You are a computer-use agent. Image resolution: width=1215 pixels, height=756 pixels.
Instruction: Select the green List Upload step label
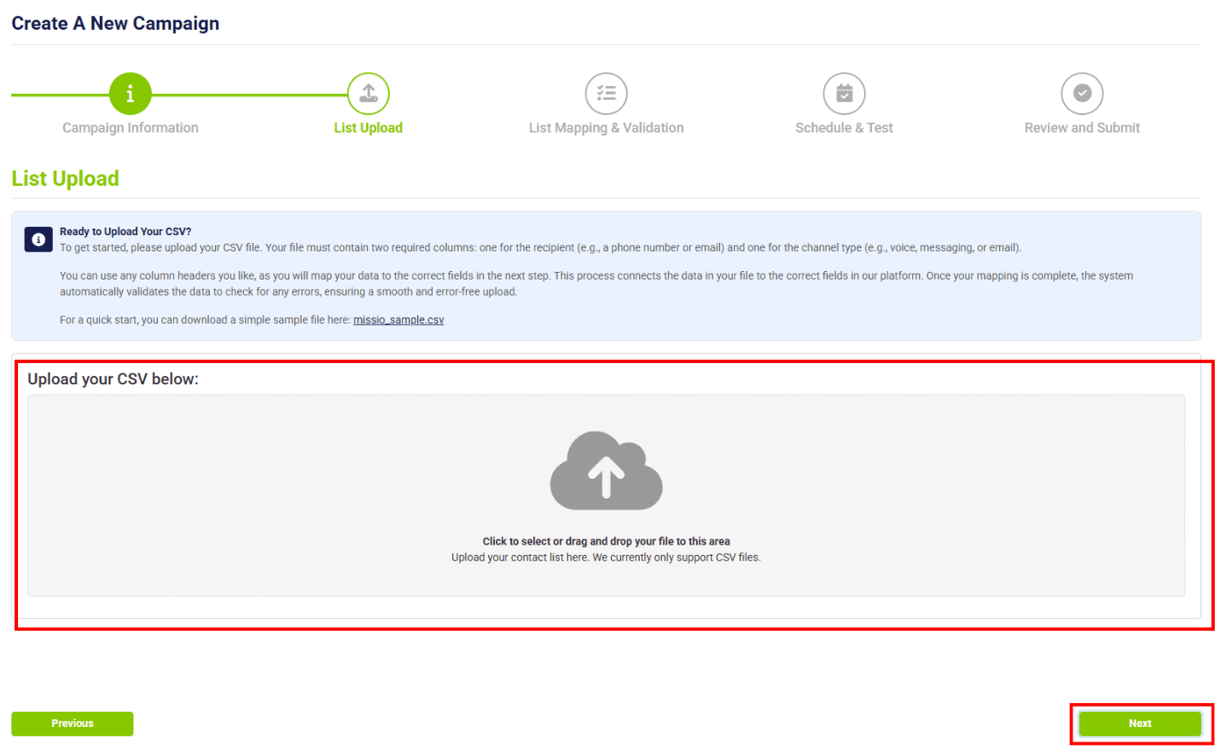point(368,128)
